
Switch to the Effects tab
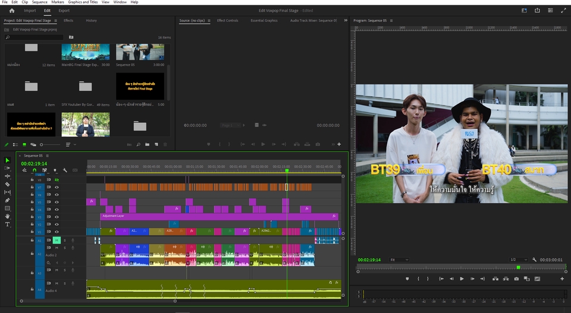[68, 20]
